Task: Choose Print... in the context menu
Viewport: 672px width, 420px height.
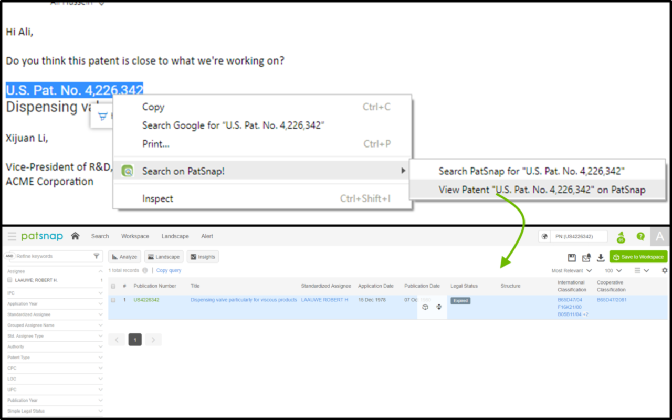Action: click(262, 144)
